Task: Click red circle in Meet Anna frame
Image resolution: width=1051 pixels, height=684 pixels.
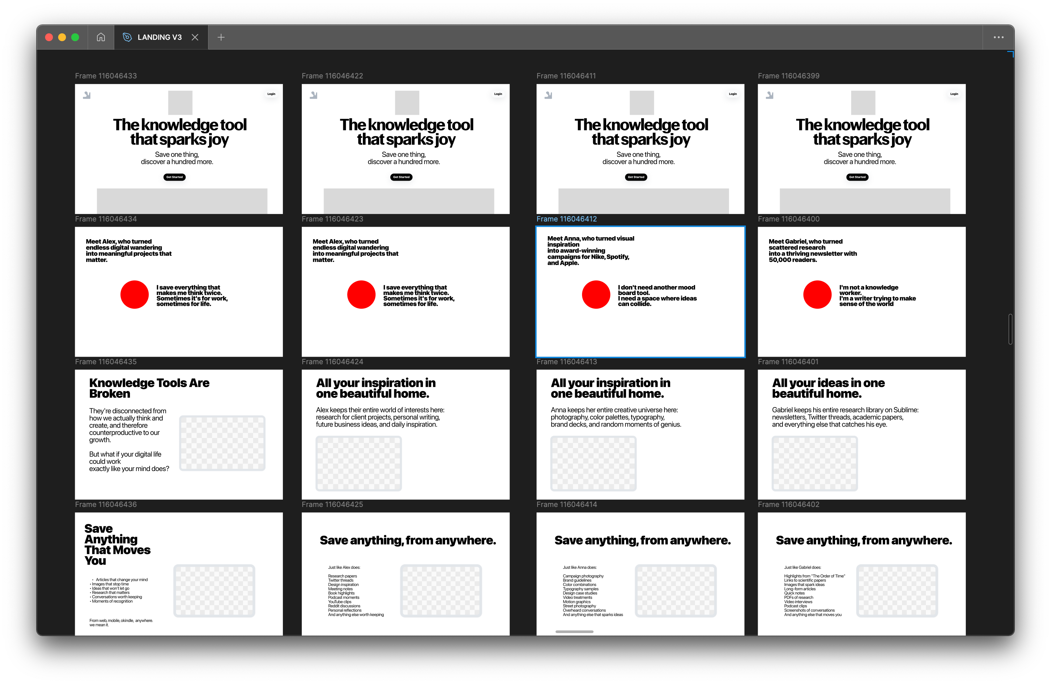Action: [596, 295]
